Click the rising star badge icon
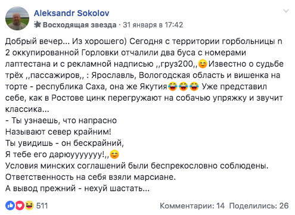 tap(38, 24)
